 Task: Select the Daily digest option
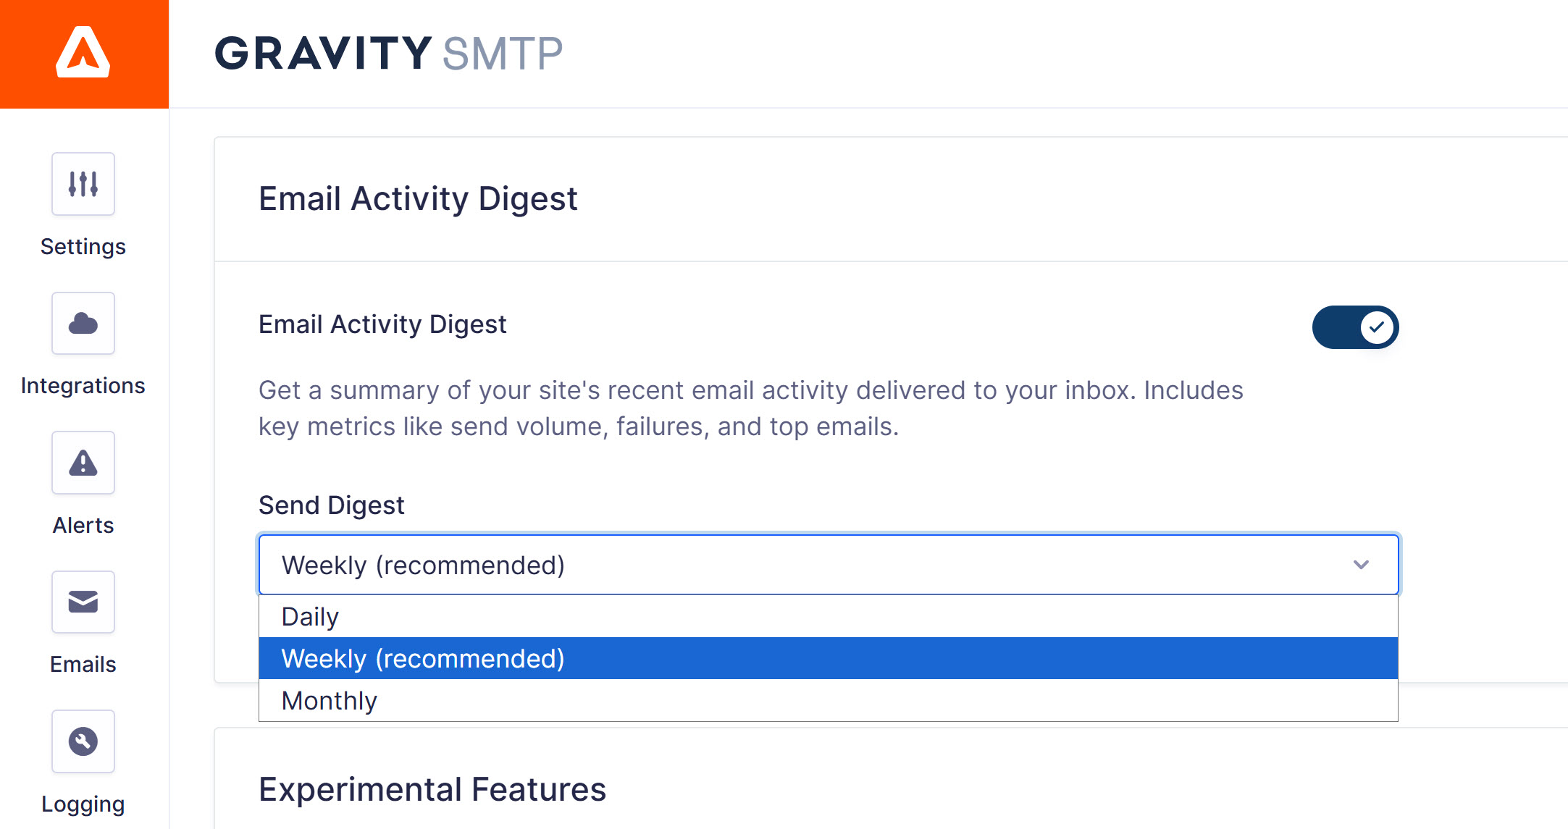[x=310, y=617]
